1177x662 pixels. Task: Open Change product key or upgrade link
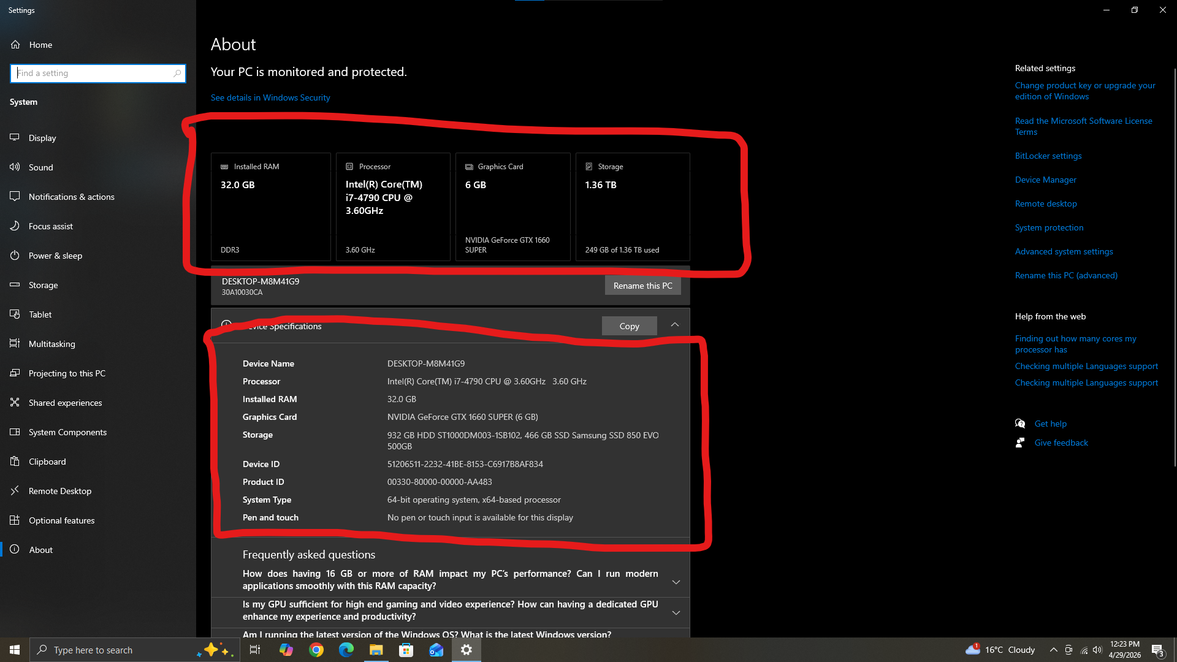tap(1085, 91)
